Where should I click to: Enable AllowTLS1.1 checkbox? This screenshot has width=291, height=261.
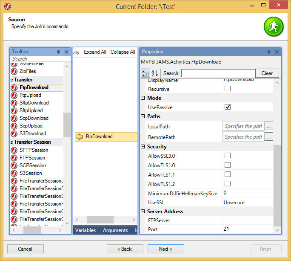[228, 174]
